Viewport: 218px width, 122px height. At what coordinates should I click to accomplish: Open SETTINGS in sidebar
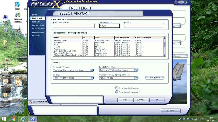36,36
